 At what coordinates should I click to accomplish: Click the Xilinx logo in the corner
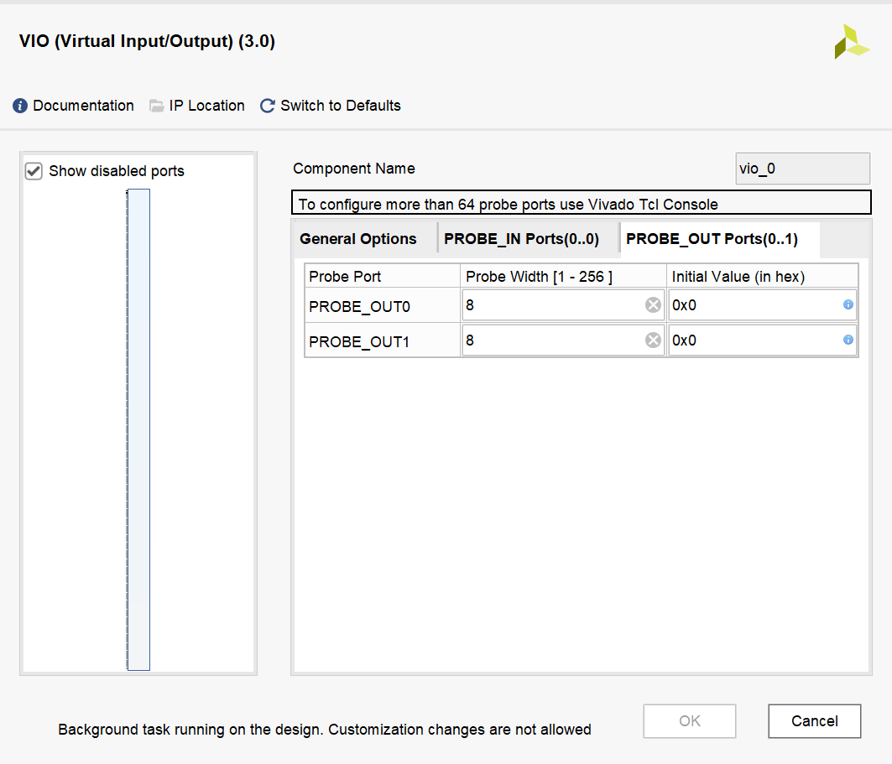coord(852,41)
